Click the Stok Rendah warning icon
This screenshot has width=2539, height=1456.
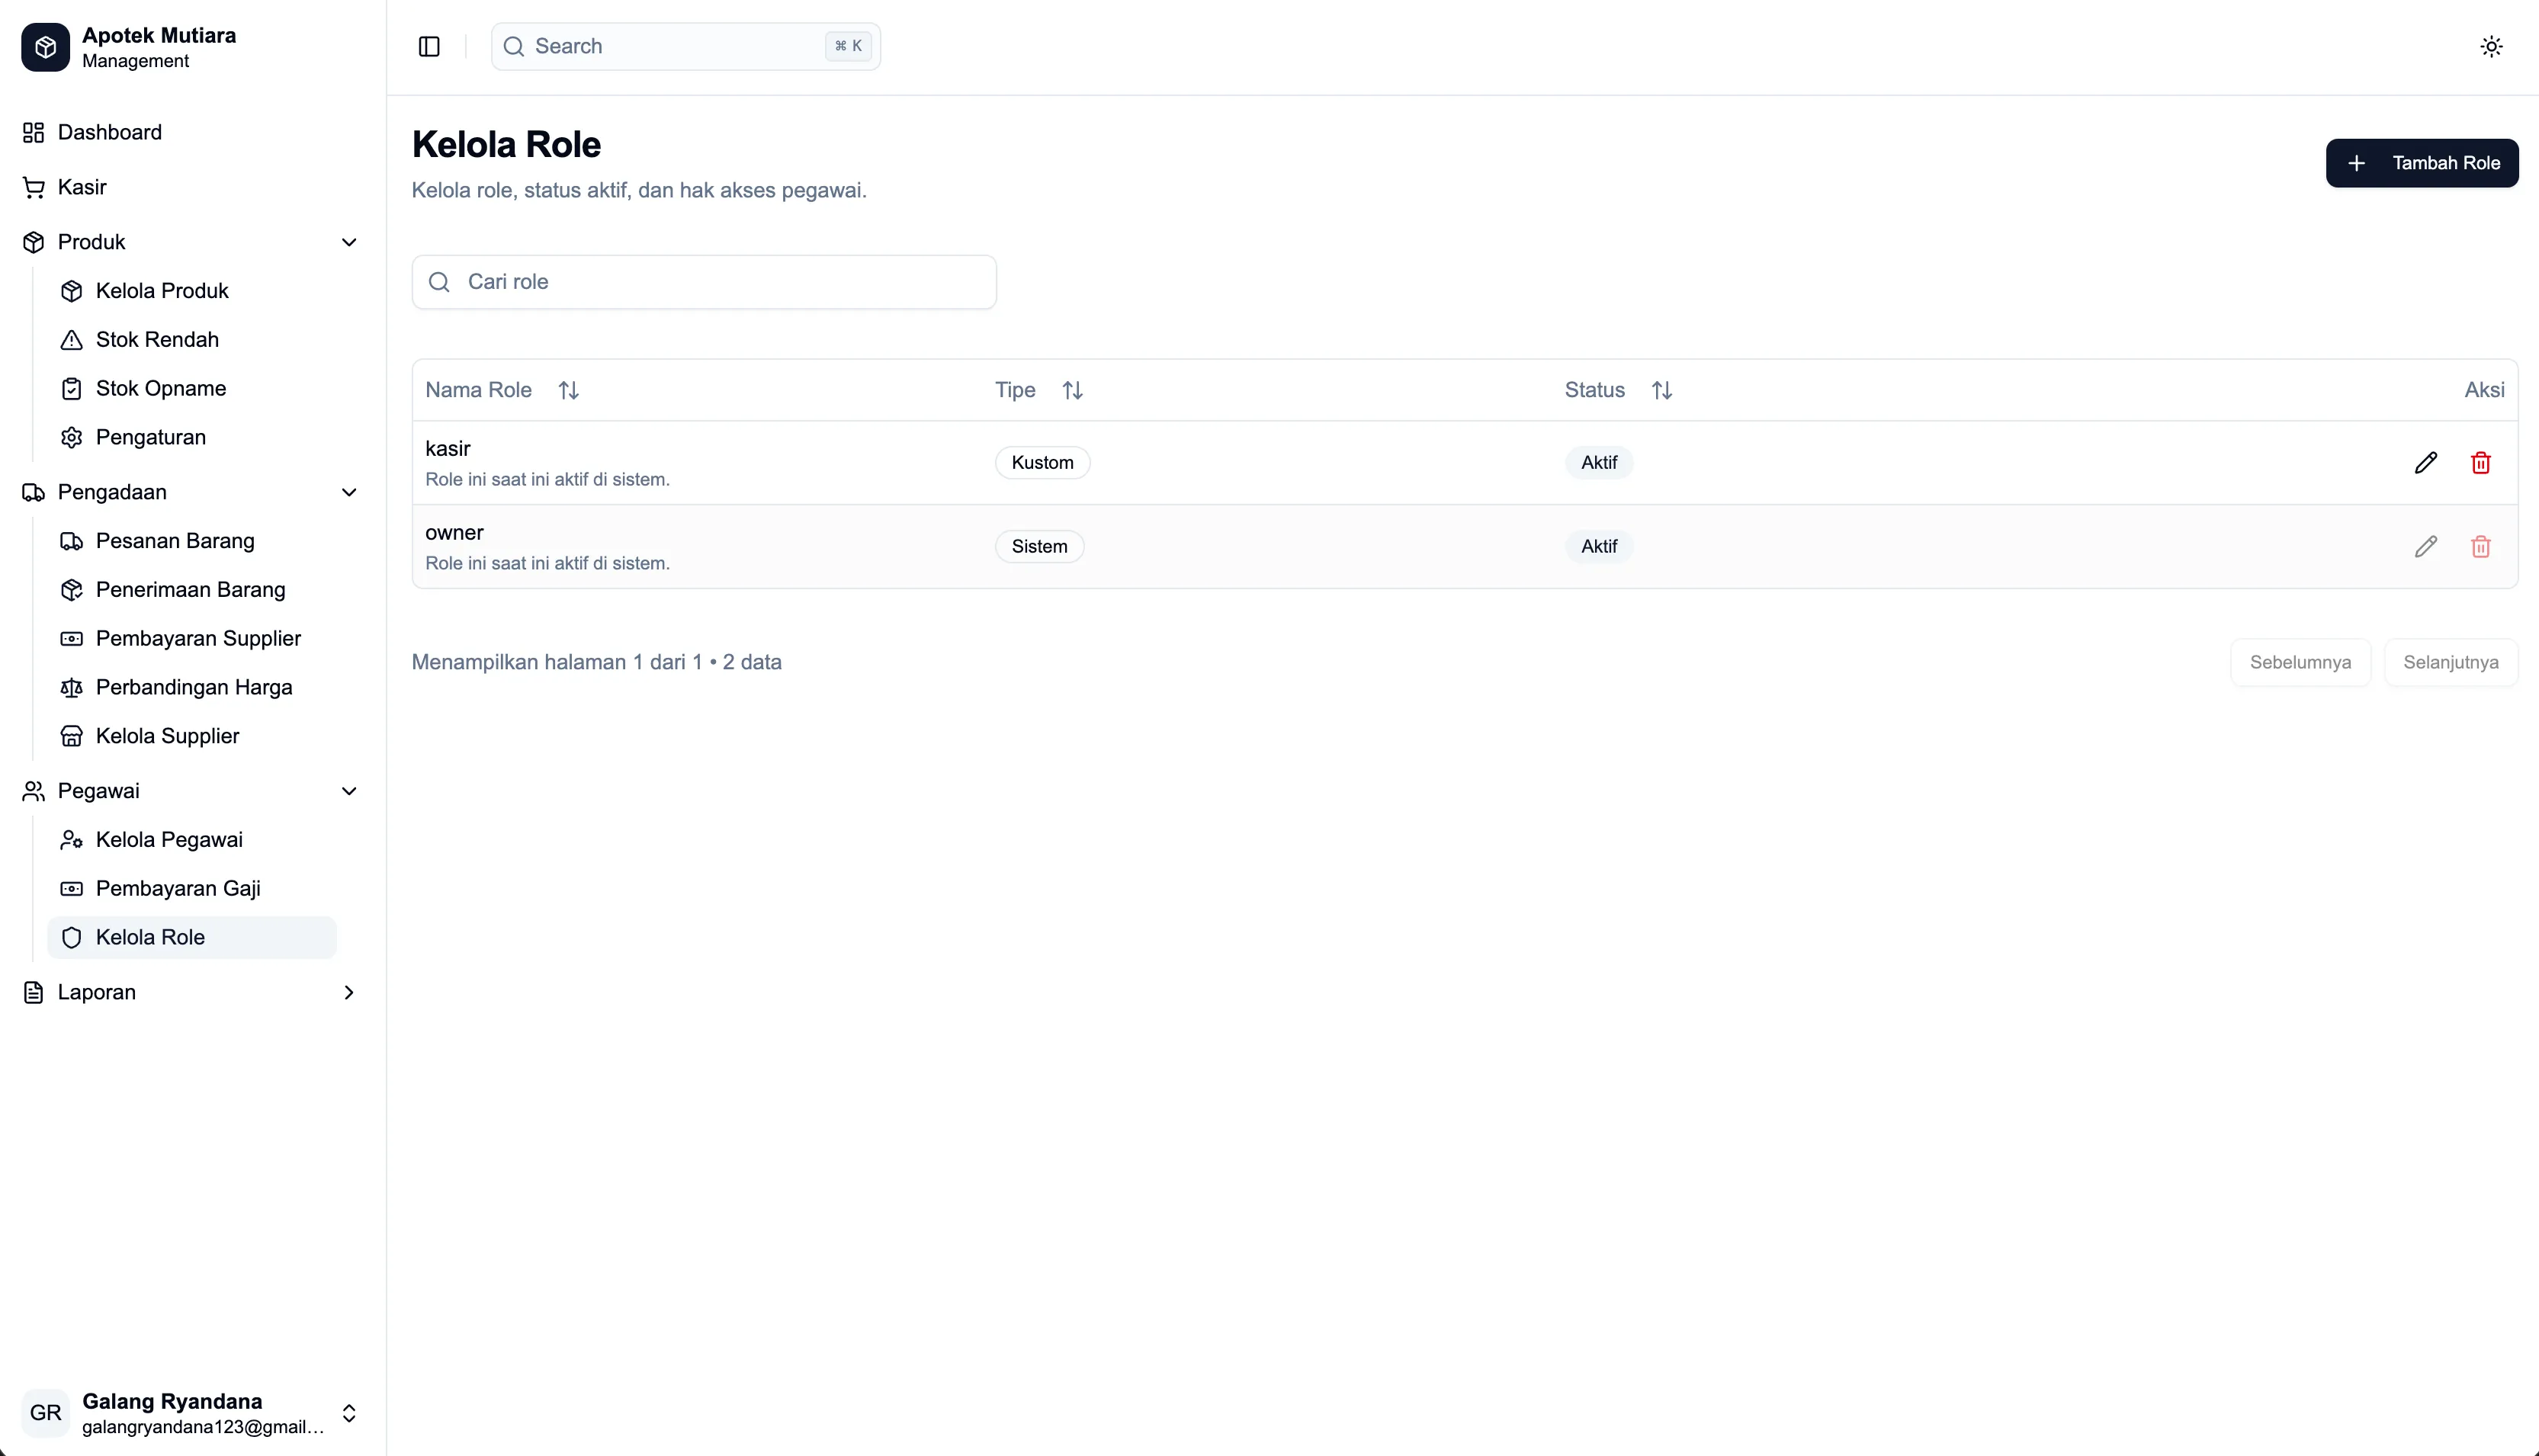point(71,340)
